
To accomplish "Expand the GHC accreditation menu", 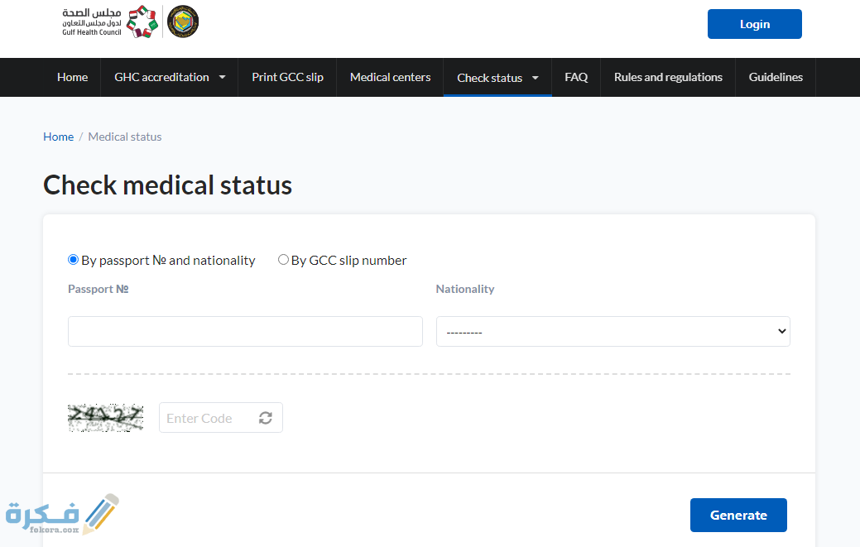I will pyautogui.click(x=170, y=77).
